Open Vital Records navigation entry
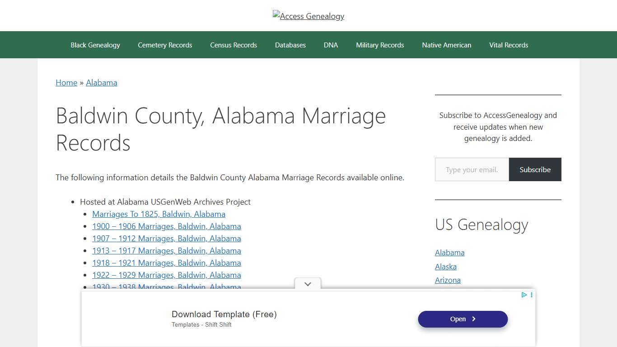Image resolution: width=617 pixels, height=347 pixels. [x=509, y=45]
